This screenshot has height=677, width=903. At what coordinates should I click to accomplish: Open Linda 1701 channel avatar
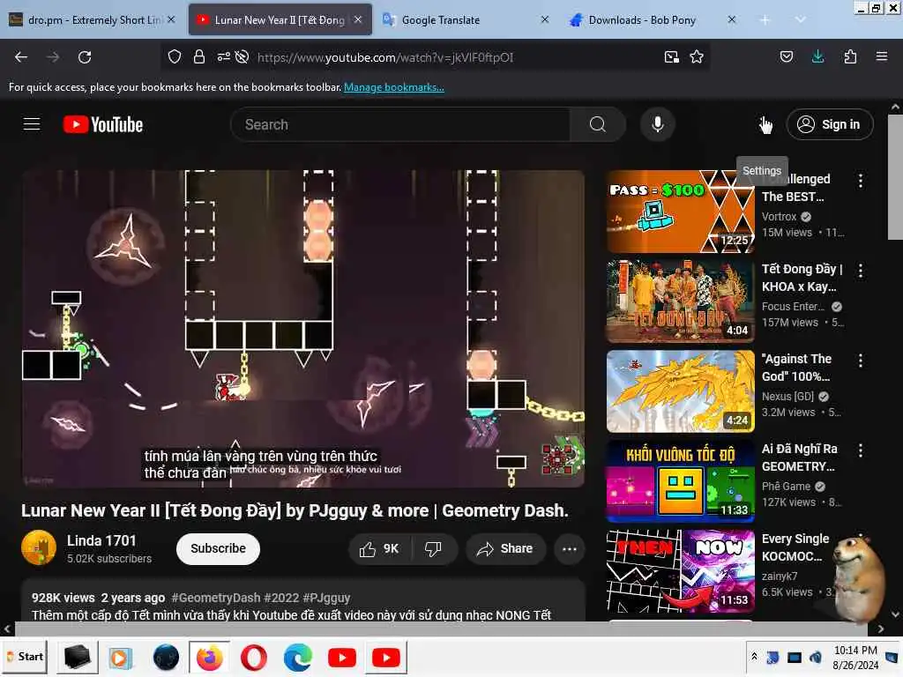pyautogui.click(x=39, y=547)
